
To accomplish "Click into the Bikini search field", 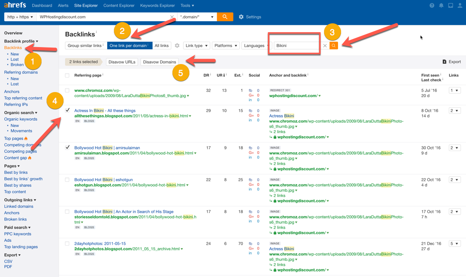I will tap(297, 45).
